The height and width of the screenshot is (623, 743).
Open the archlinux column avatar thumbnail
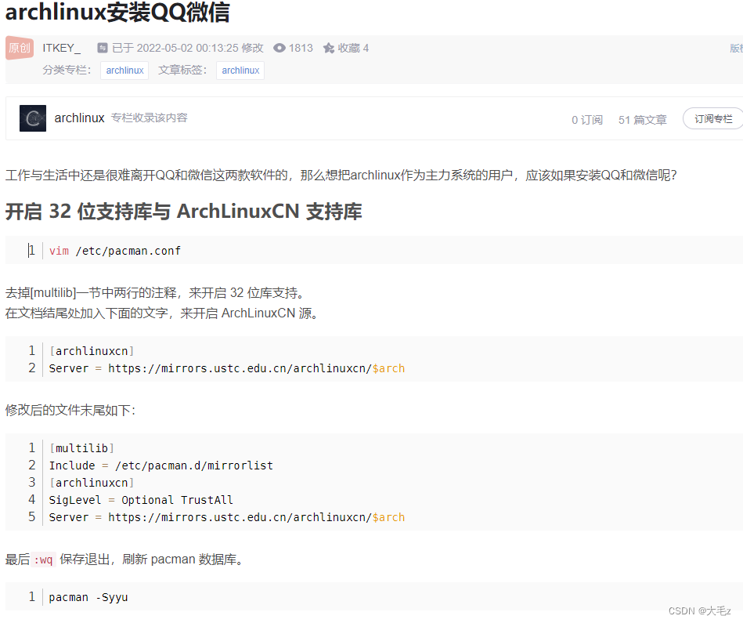pos(33,118)
